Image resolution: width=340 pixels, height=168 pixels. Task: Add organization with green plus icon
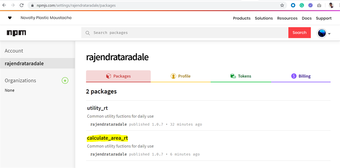[x=65, y=81]
